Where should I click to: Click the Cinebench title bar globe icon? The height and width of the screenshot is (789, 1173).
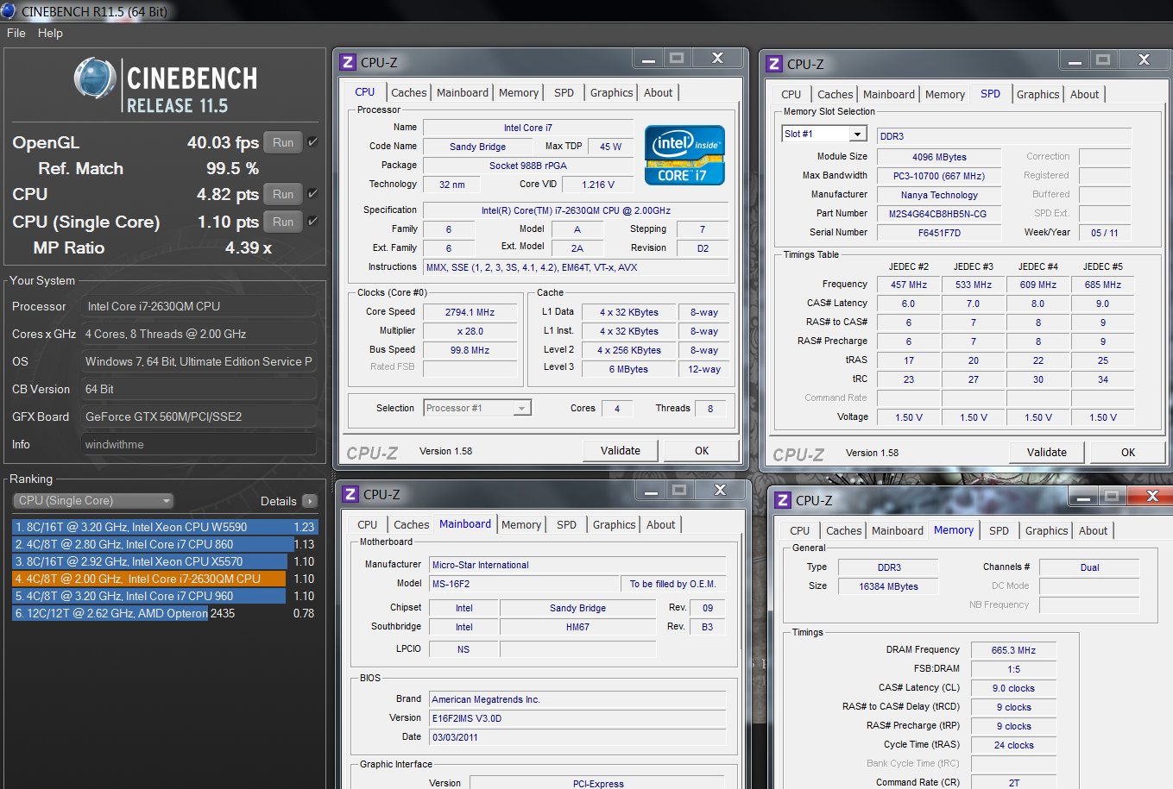pyautogui.click(x=9, y=11)
